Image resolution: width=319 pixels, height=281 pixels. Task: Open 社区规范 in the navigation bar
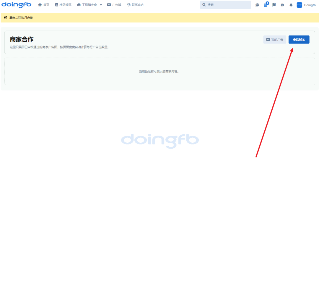pyautogui.click(x=63, y=5)
